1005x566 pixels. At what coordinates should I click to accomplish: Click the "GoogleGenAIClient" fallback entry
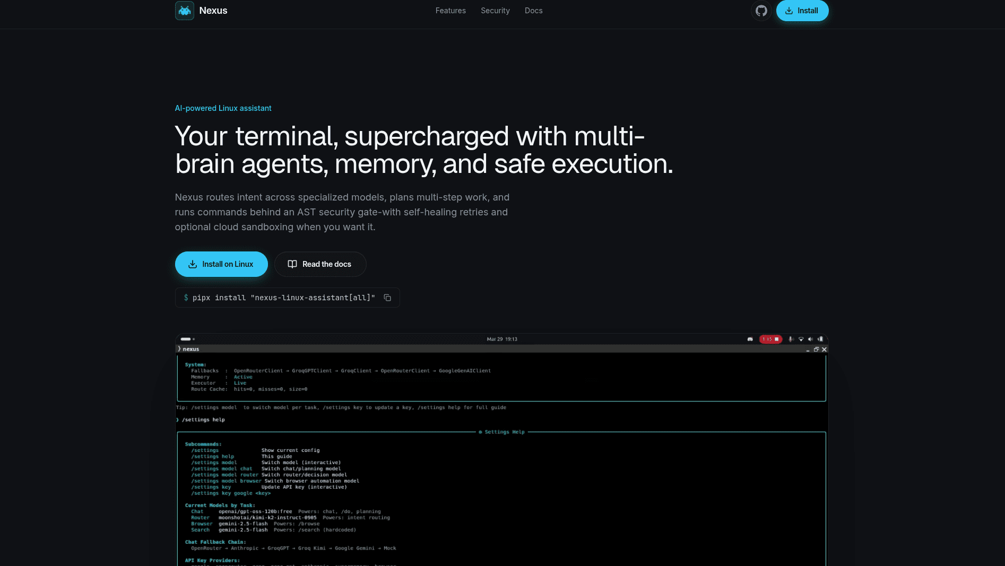click(465, 371)
